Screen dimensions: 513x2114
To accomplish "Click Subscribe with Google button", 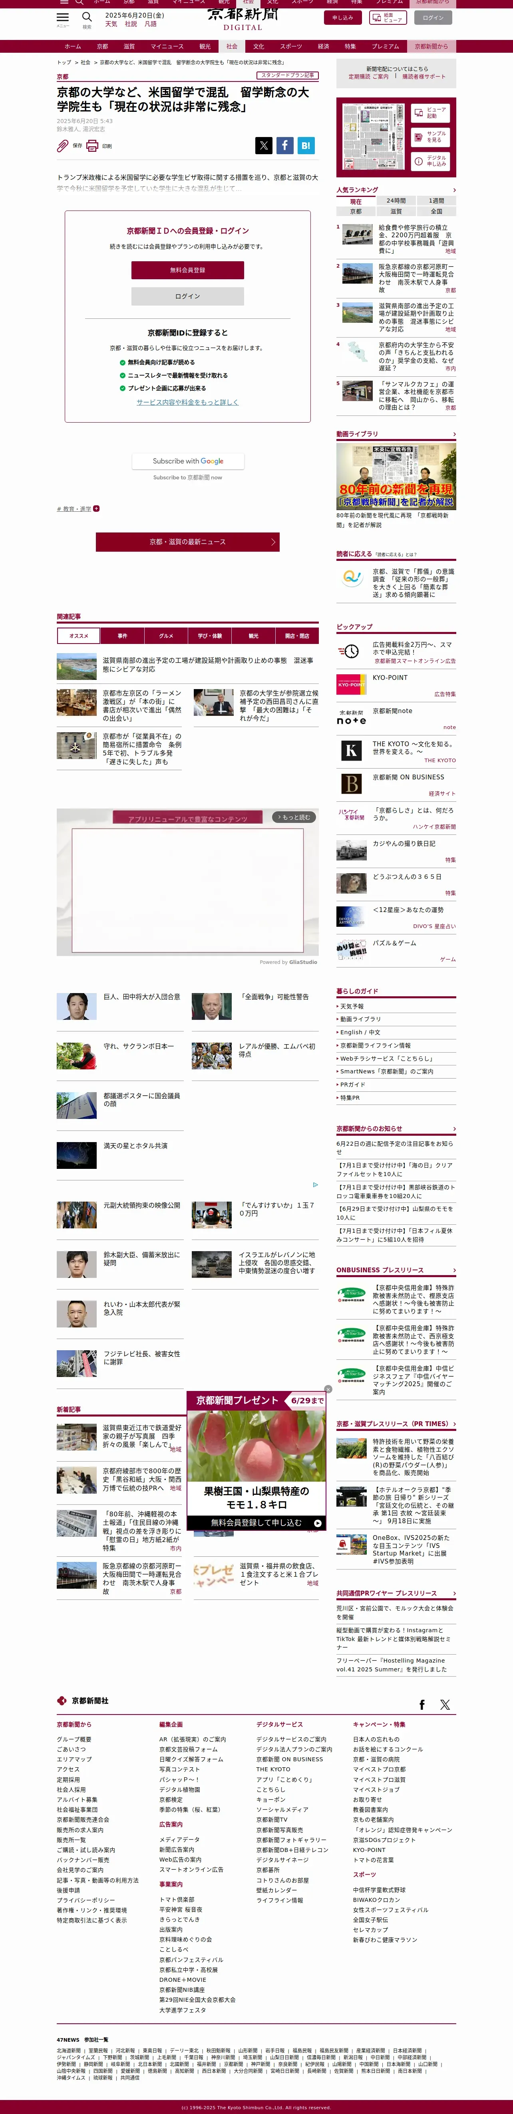I will 188,461.
